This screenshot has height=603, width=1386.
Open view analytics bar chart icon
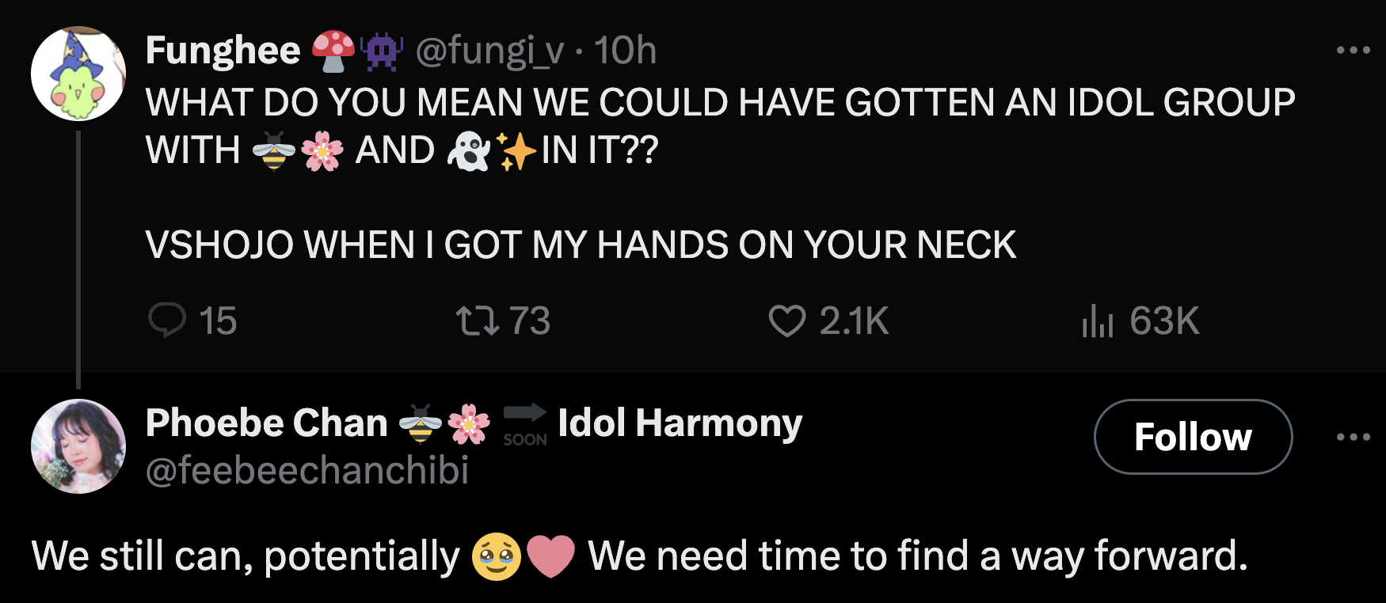pos(1098,320)
